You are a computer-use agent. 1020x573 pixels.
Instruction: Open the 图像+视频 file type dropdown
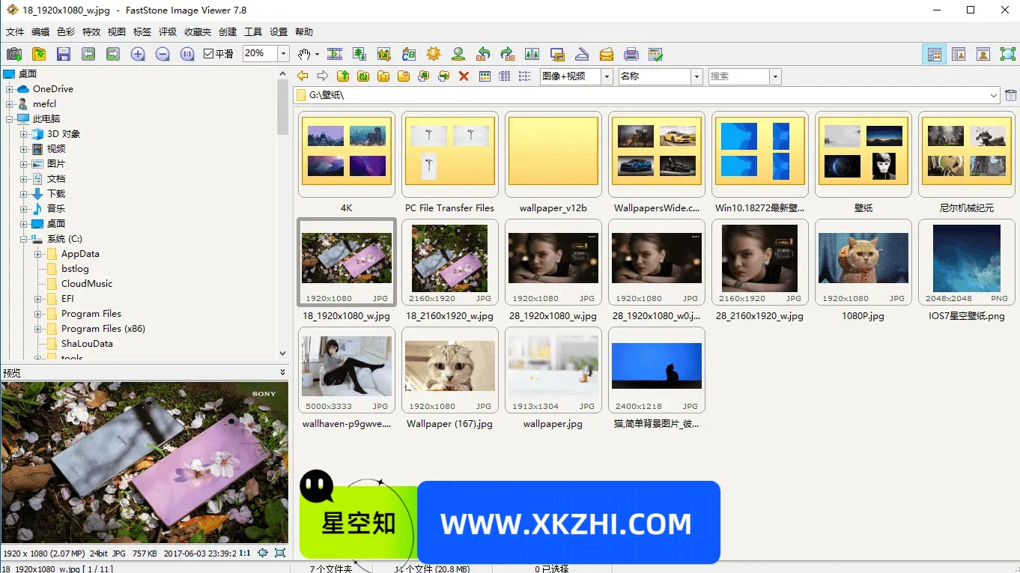(607, 76)
